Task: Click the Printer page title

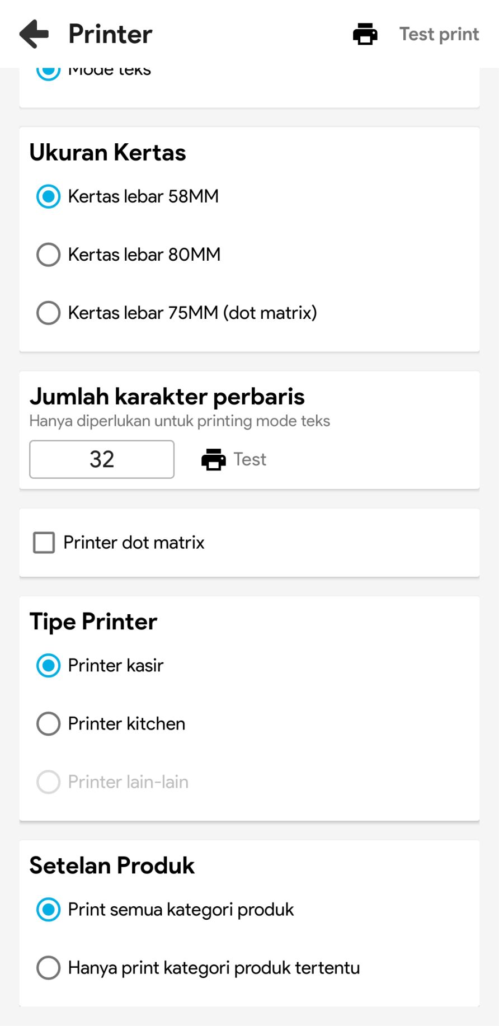Action: [x=110, y=34]
